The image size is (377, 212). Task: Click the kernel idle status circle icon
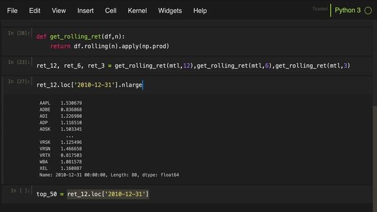tap(368, 11)
